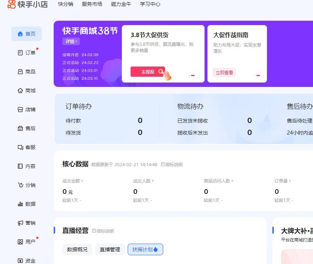Open 内容 content icon in sidebar

click(20, 166)
